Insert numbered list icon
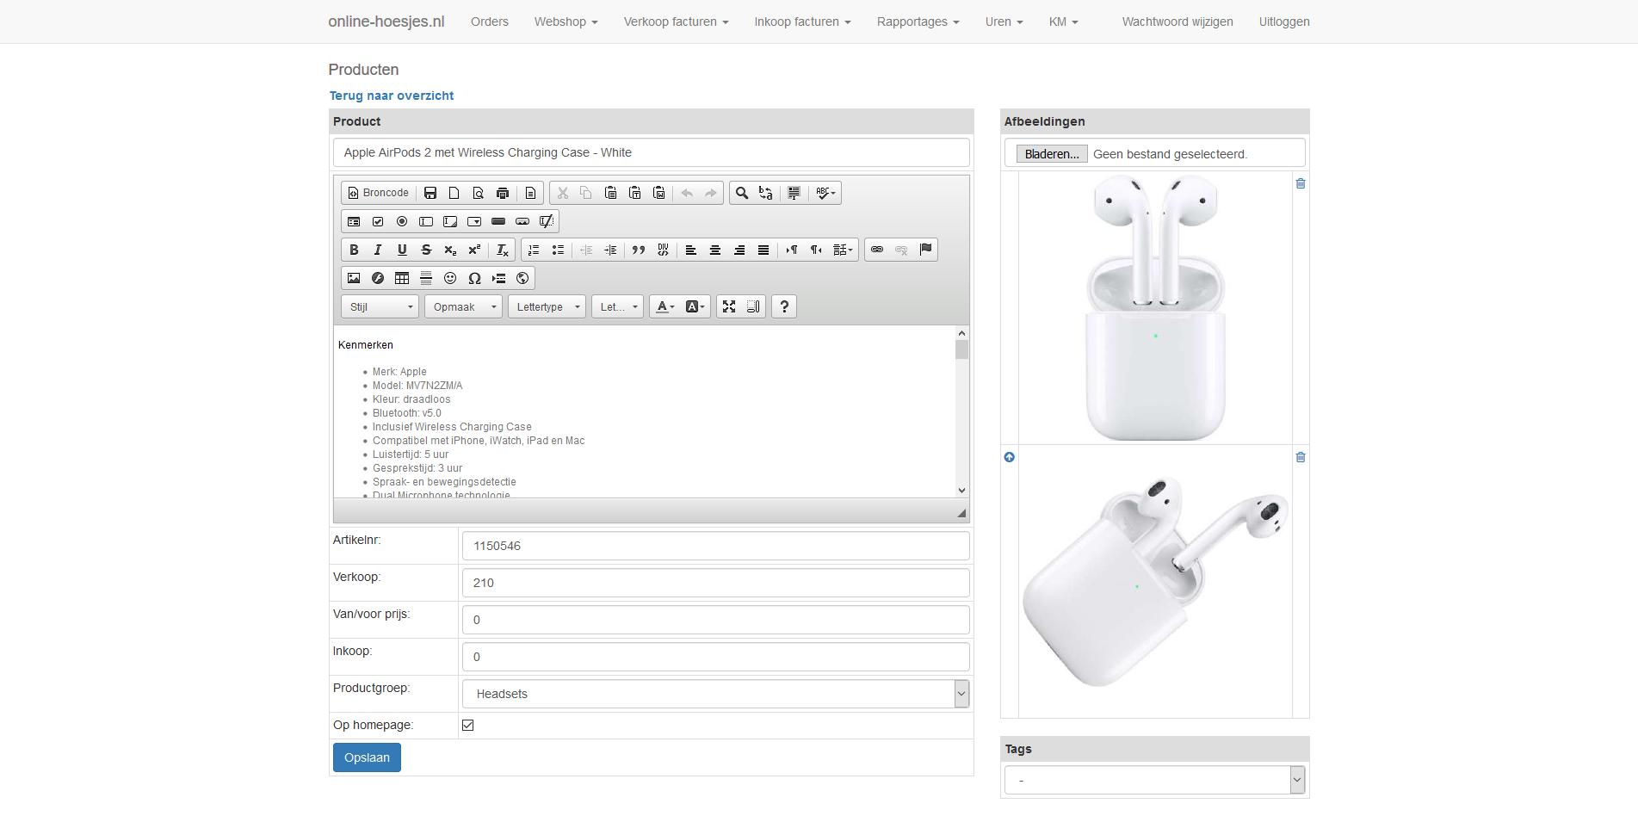This screenshot has width=1638, height=816. (x=534, y=250)
